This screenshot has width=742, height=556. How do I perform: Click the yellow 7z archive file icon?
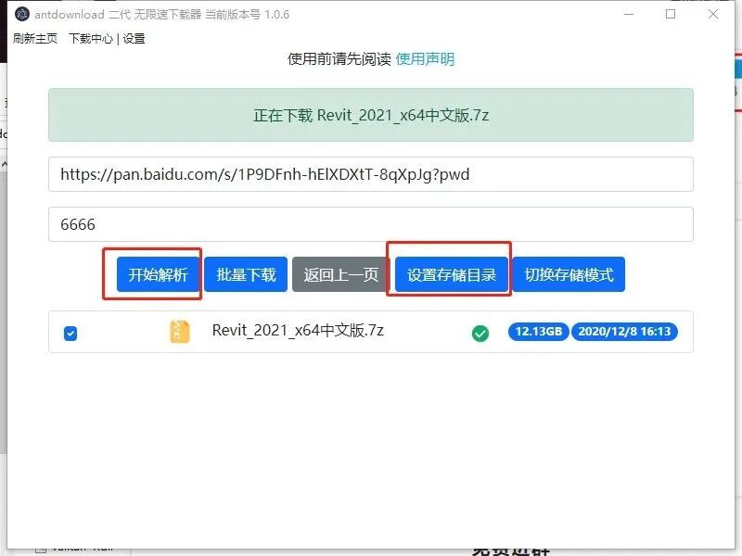(x=180, y=332)
